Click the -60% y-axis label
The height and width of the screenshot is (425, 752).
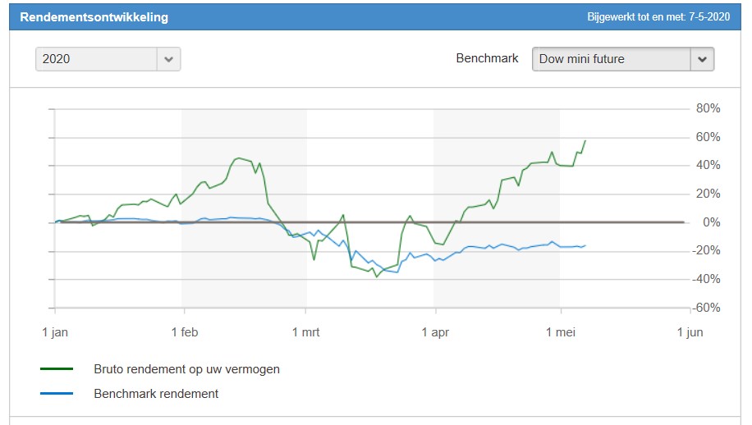click(x=707, y=308)
